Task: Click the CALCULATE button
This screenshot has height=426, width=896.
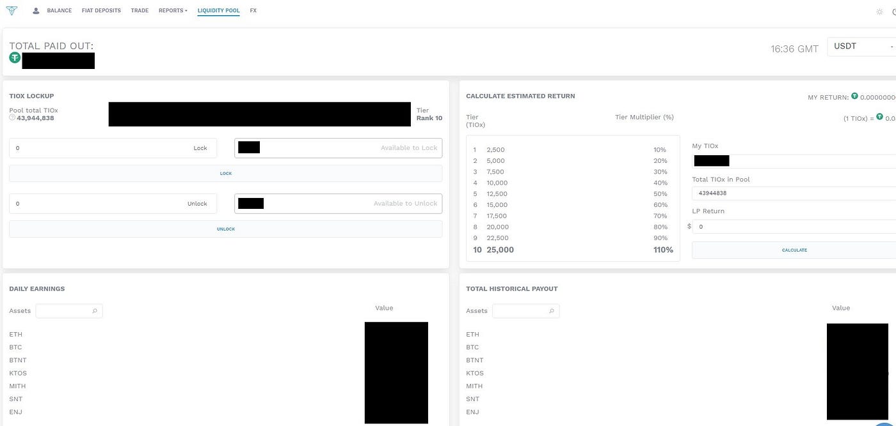Action: 794,250
